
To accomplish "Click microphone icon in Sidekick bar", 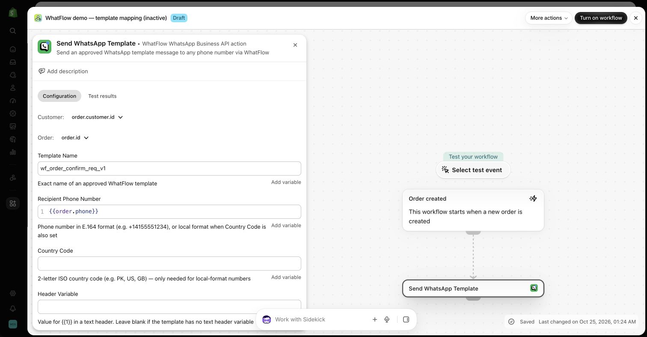I will 387,319.
